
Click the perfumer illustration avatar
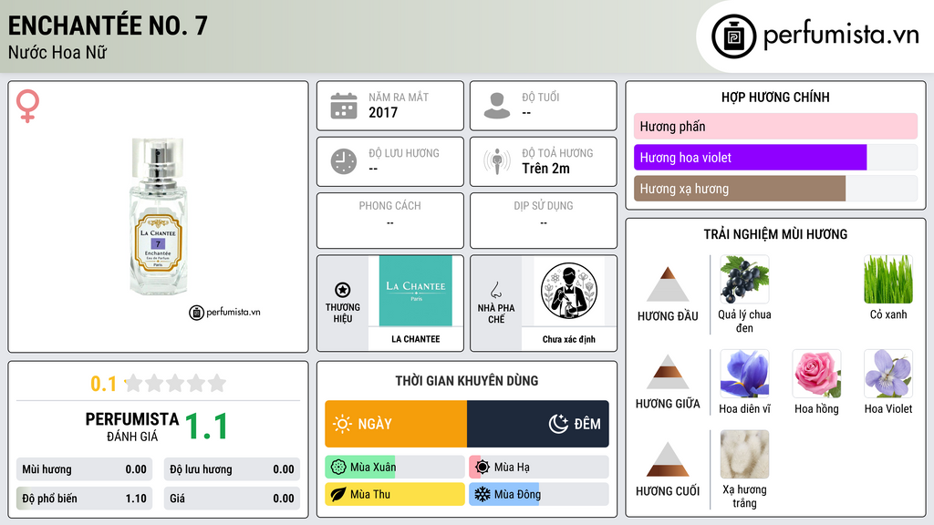[569, 291]
